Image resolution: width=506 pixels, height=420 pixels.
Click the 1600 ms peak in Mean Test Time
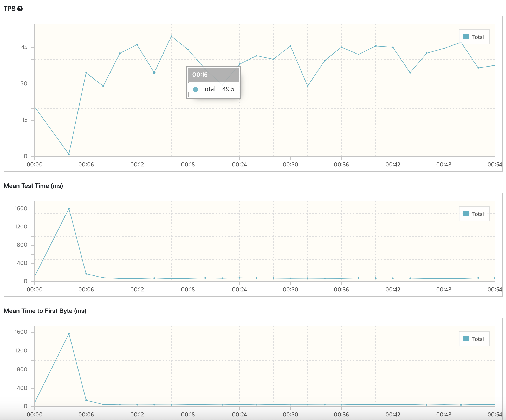[69, 208]
